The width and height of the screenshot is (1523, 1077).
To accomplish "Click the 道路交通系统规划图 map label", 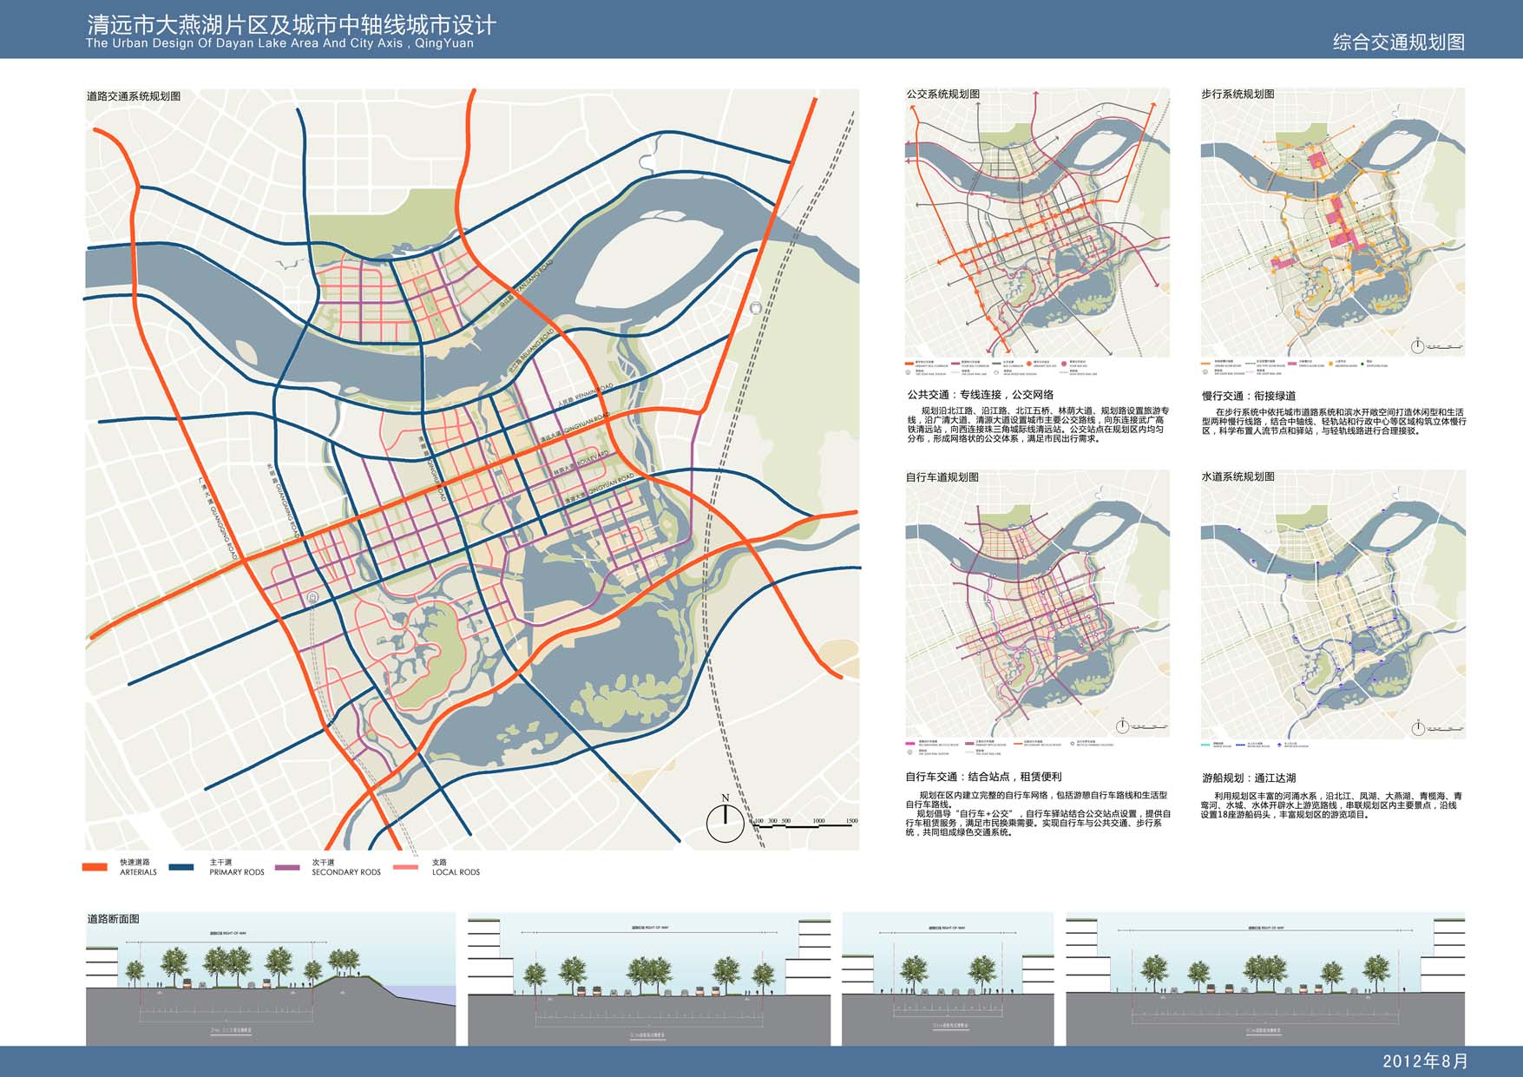I will click(134, 96).
